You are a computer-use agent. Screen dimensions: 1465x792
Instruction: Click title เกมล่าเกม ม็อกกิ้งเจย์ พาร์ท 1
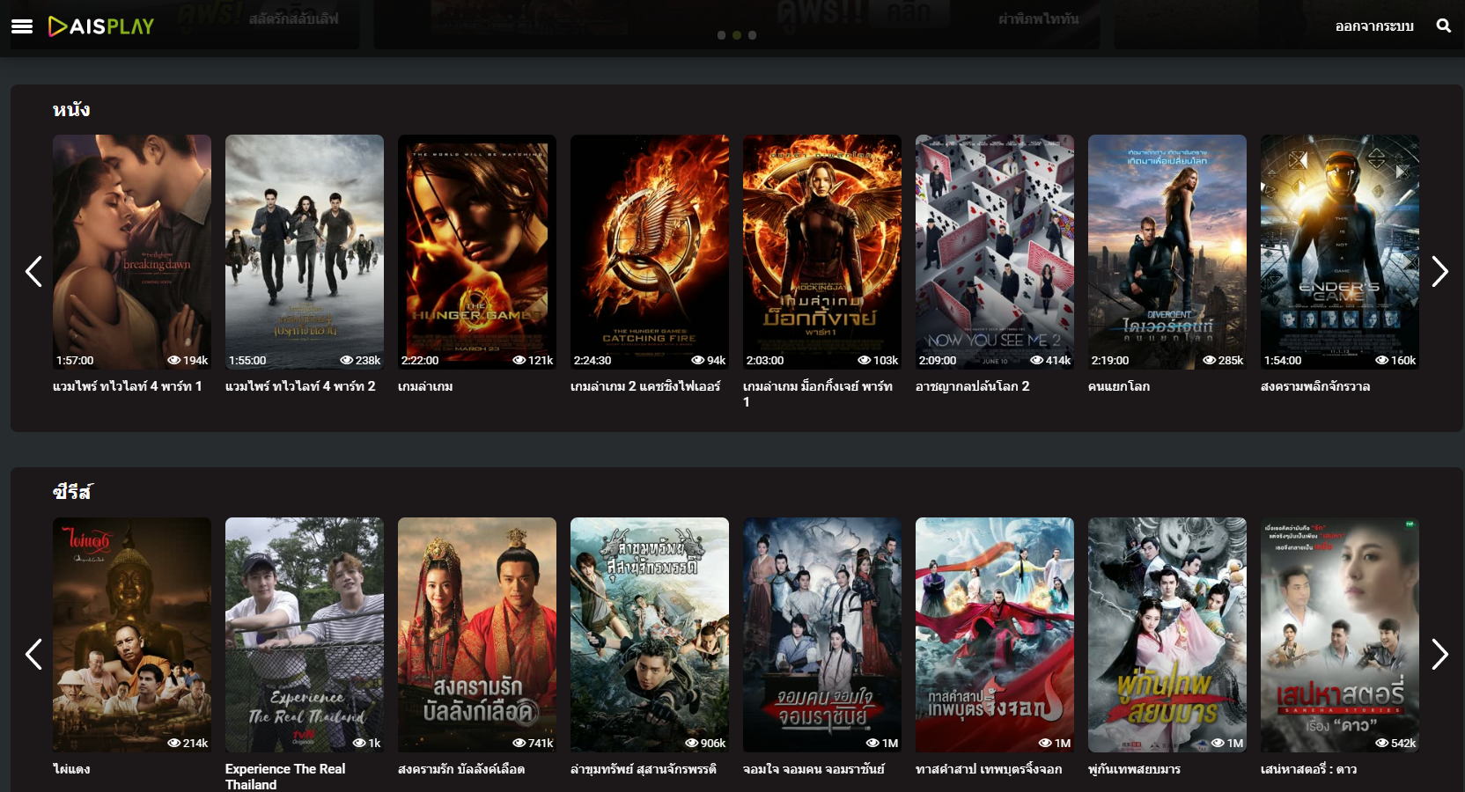(x=818, y=393)
